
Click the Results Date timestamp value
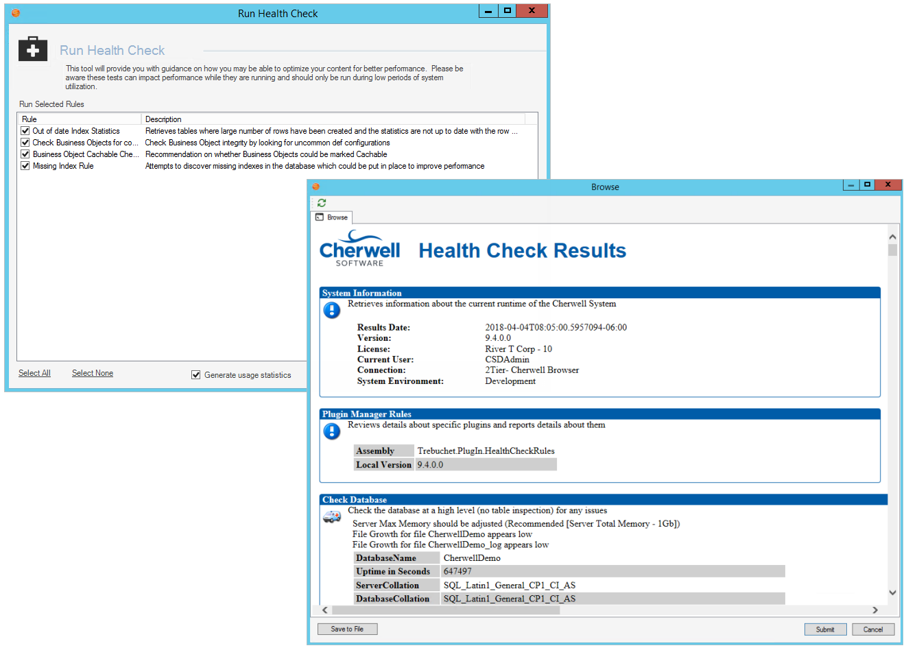(x=556, y=328)
